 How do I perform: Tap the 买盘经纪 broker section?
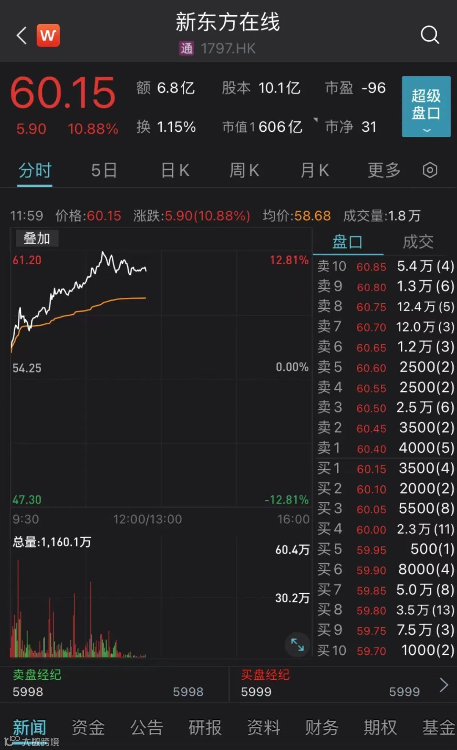tap(343, 684)
